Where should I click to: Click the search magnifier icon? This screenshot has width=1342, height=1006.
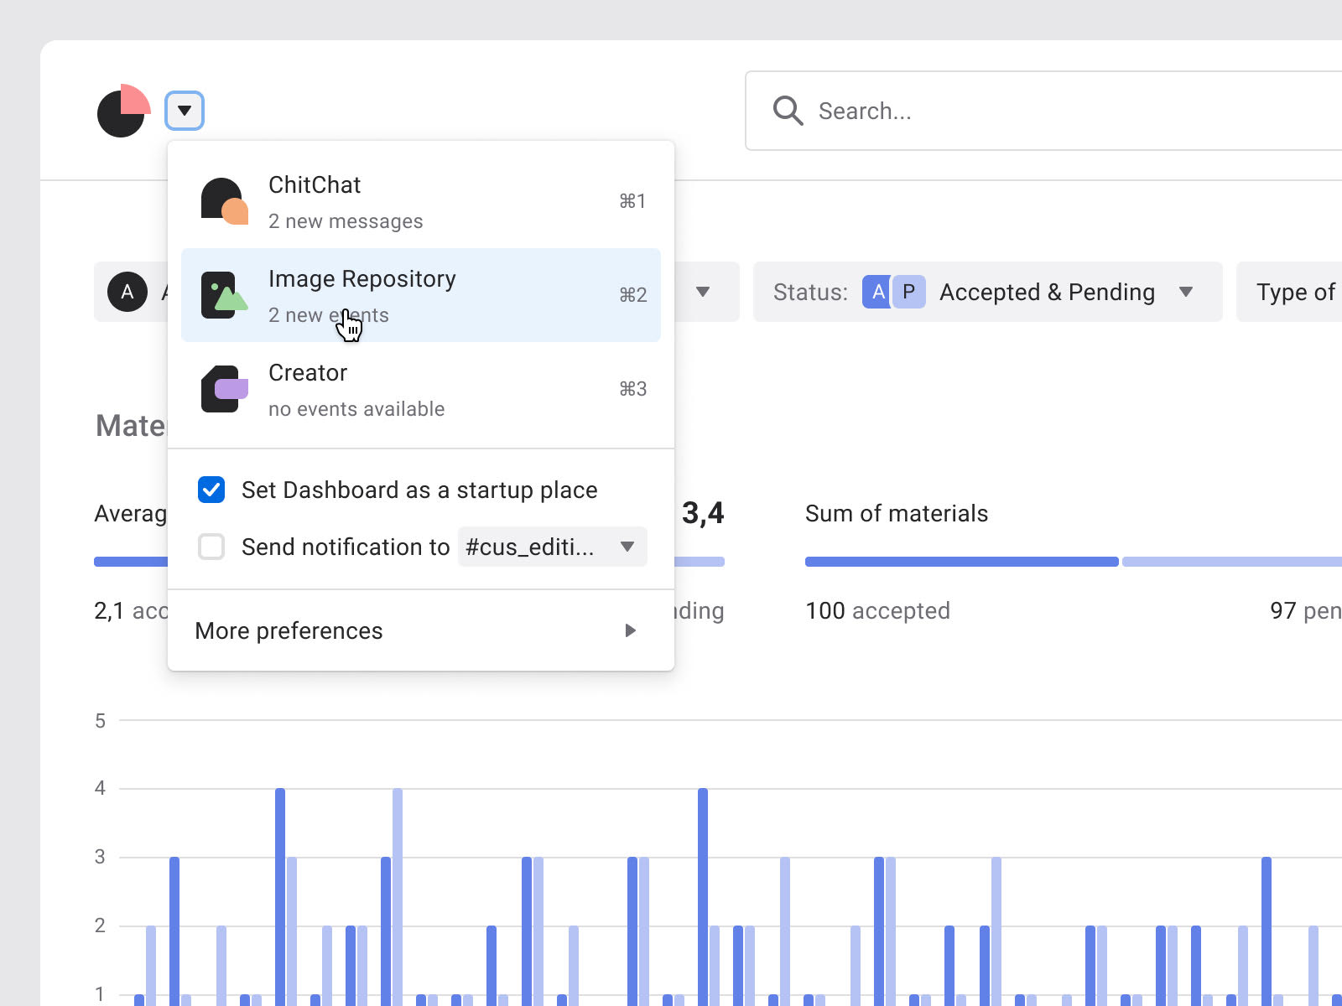tap(788, 111)
